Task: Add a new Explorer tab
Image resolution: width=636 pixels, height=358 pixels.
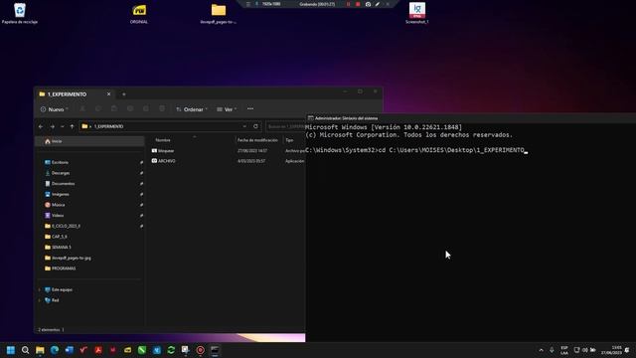Action: click(123, 94)
